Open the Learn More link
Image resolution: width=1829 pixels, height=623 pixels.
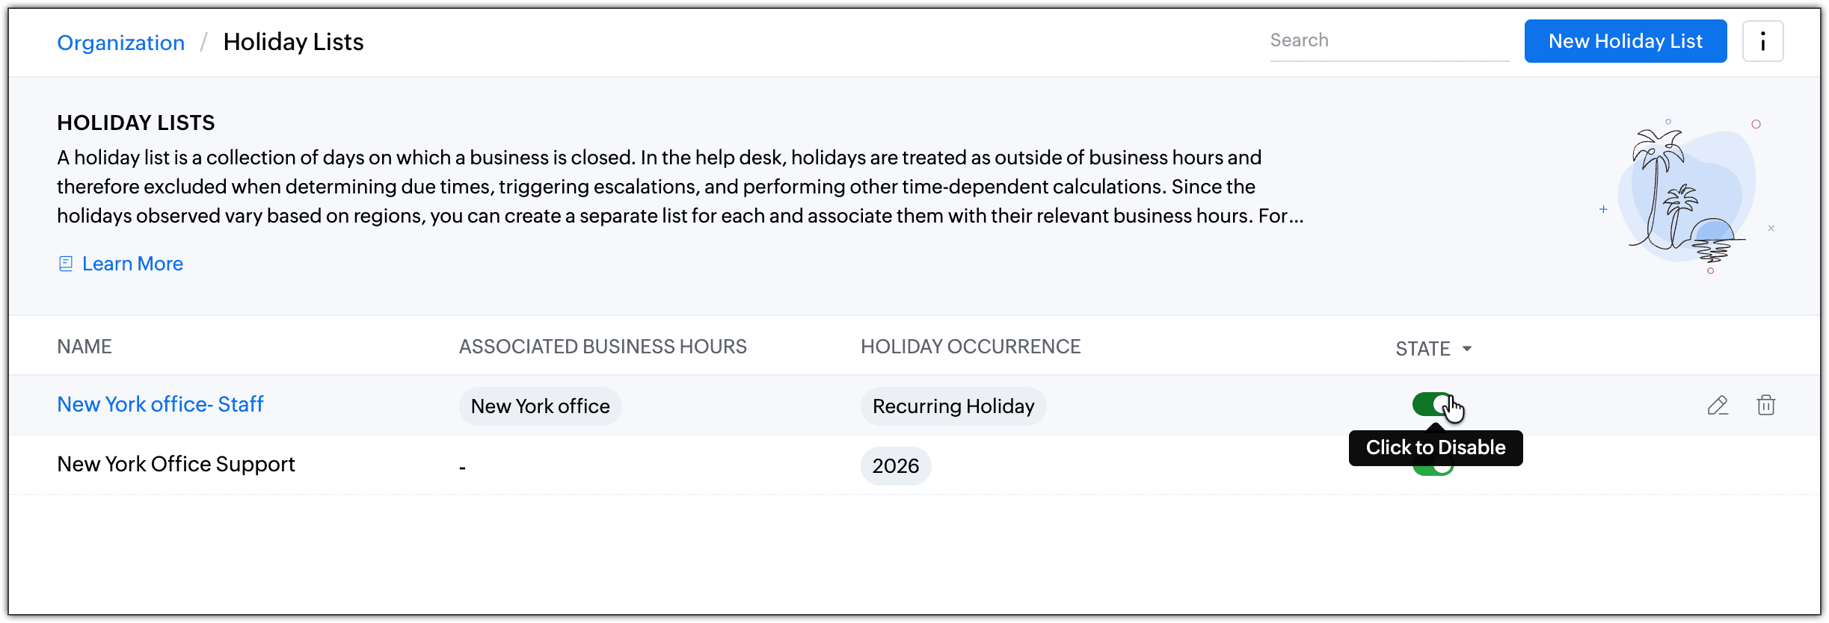pyautogui.click(x=132, y=264)
